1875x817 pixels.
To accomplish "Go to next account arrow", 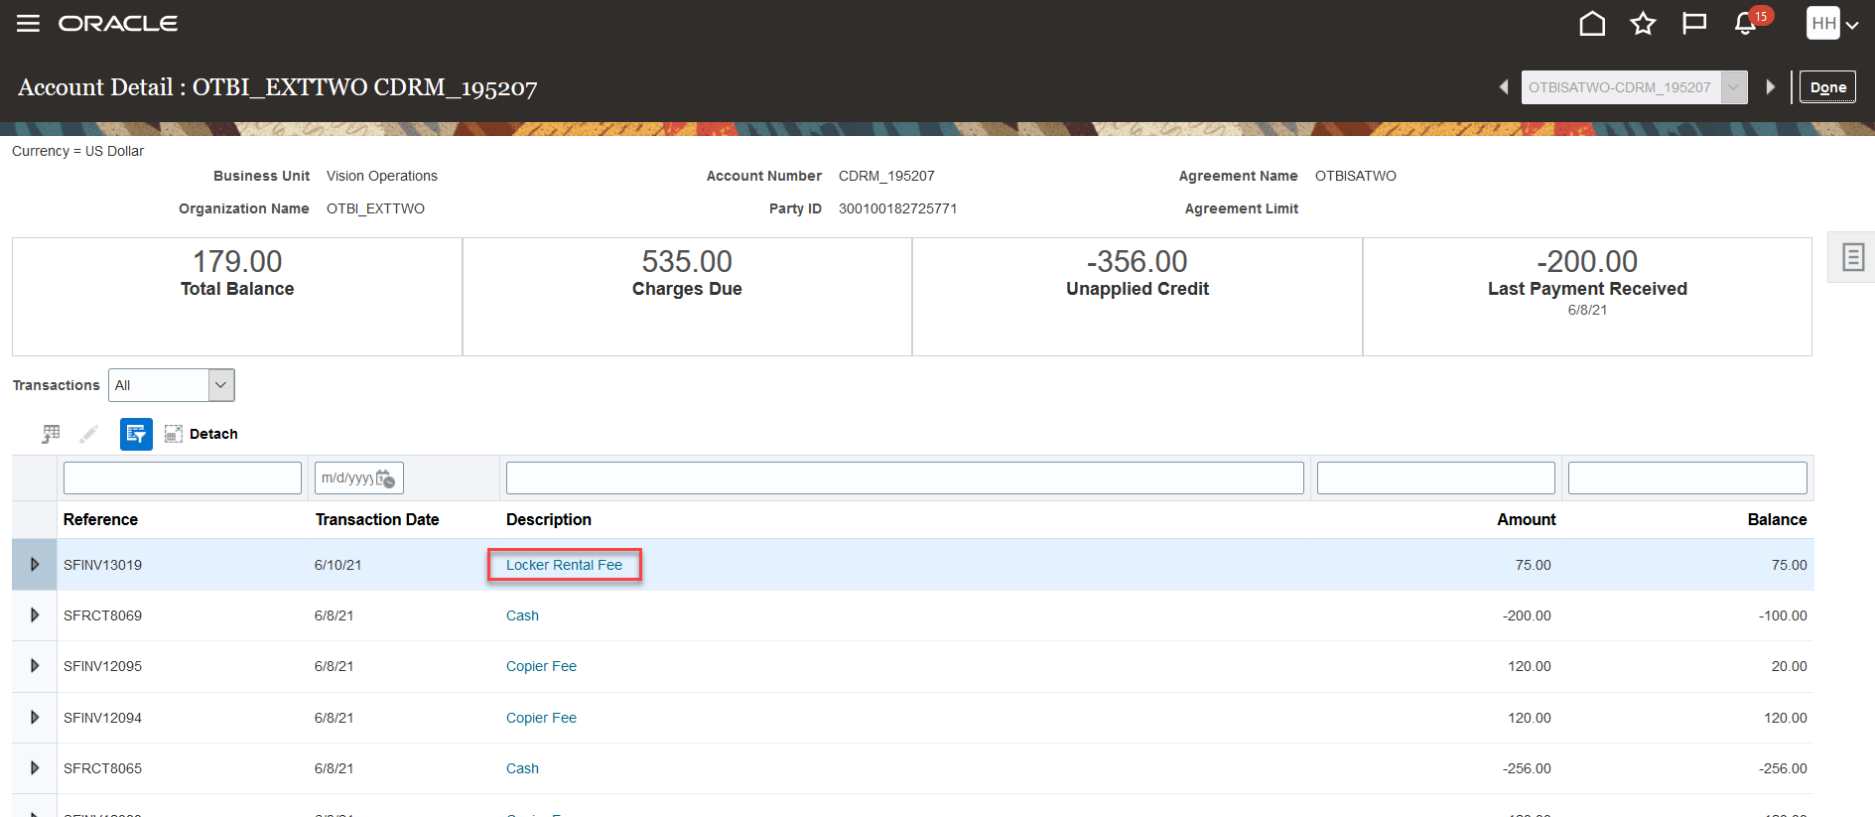I will 1771,87.
